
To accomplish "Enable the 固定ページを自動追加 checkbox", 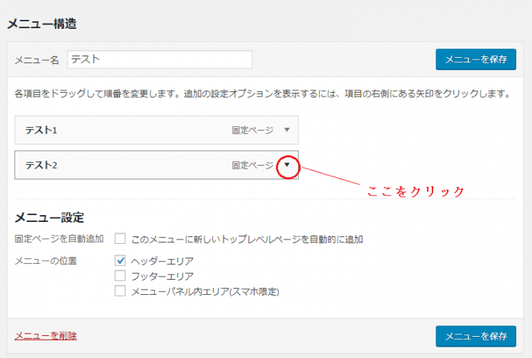I will pyautogui.click(x=120, y=239).
